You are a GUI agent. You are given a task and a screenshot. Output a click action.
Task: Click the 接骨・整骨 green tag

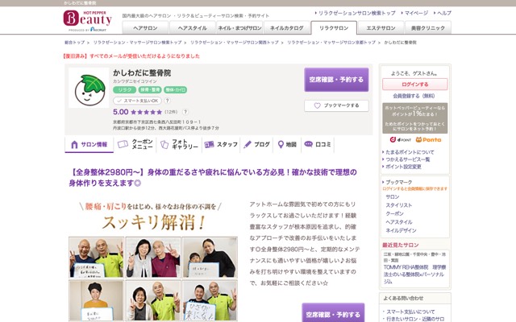coord(150,89)
